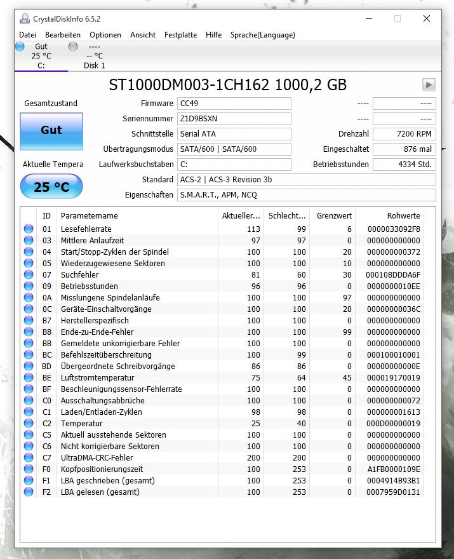454x559 pixels.
Task: Click the status orb for UltraDMA-CRC-Fehler row
Action: tap(29, 457)
